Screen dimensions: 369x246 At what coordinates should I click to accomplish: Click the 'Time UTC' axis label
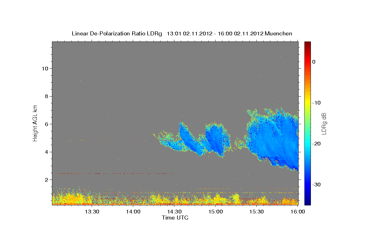pos(175,218)
